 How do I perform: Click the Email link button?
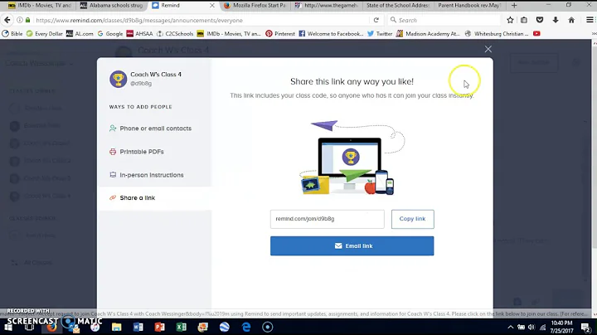pos(352,246)
